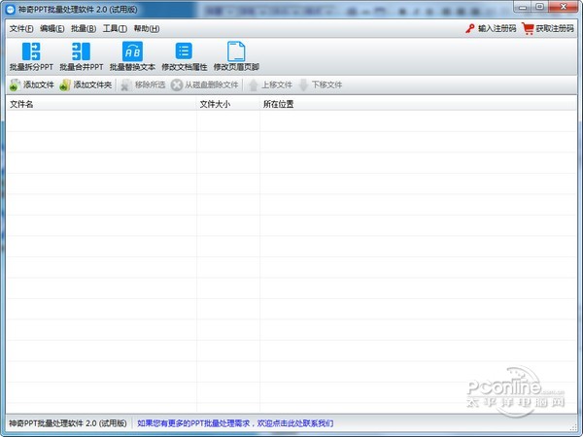This screenshot has height=437, width=583.
Task: Sort by the 文件大小 column header
Action: [228, 104]
